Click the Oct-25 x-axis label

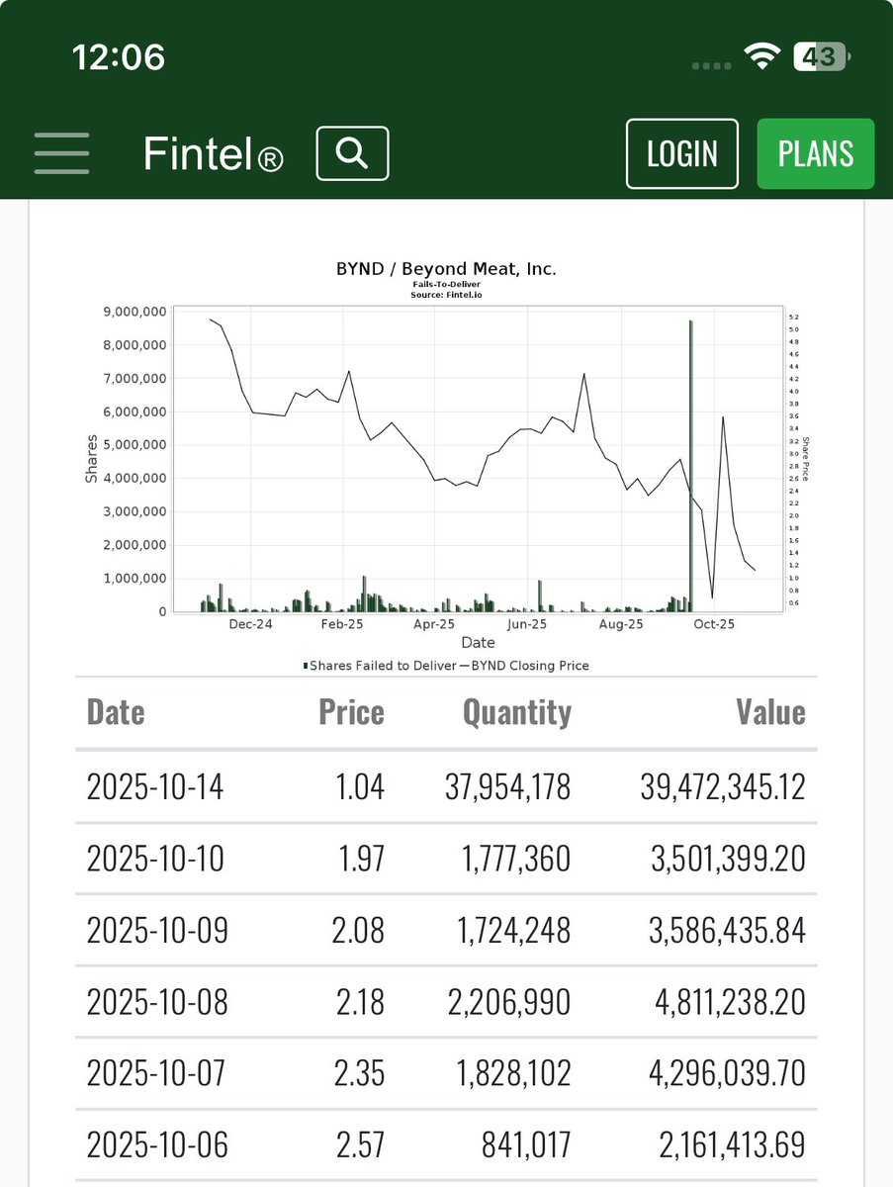pos(714,624)
